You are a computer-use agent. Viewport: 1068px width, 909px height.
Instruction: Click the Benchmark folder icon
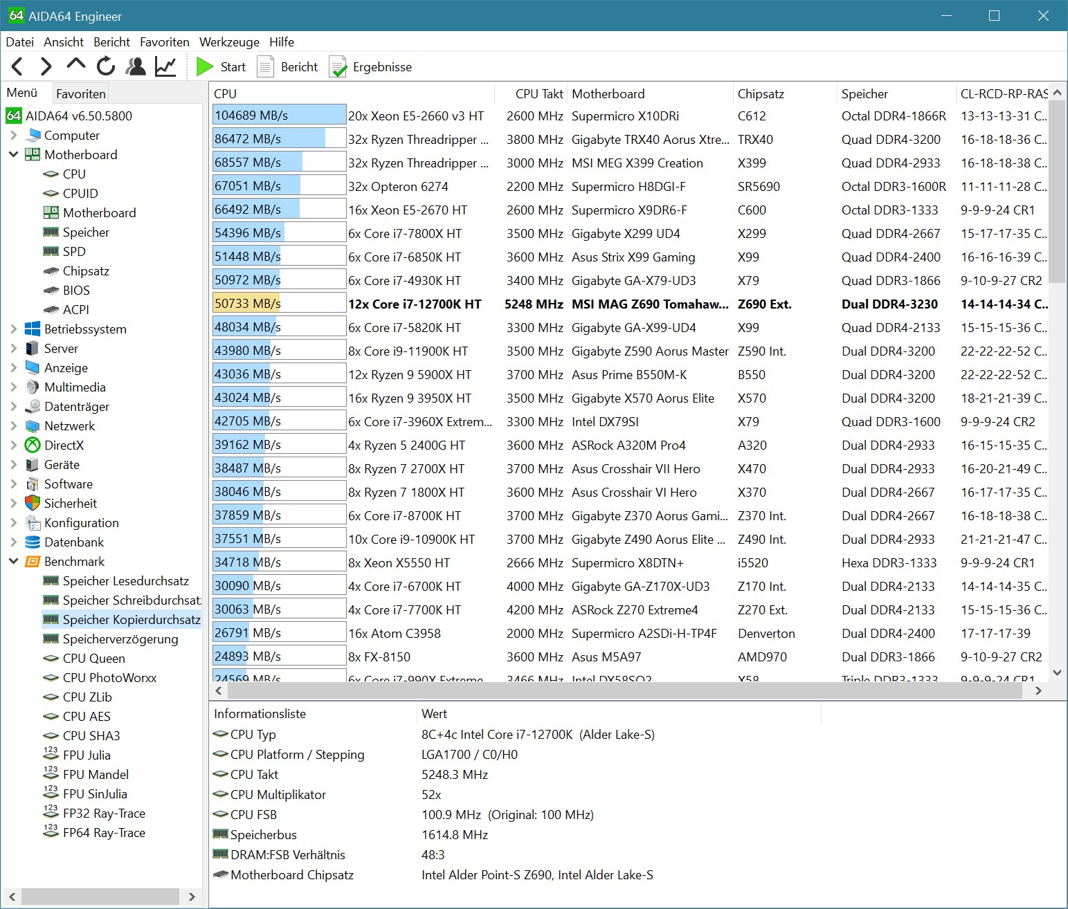click(x=33, y=561)
